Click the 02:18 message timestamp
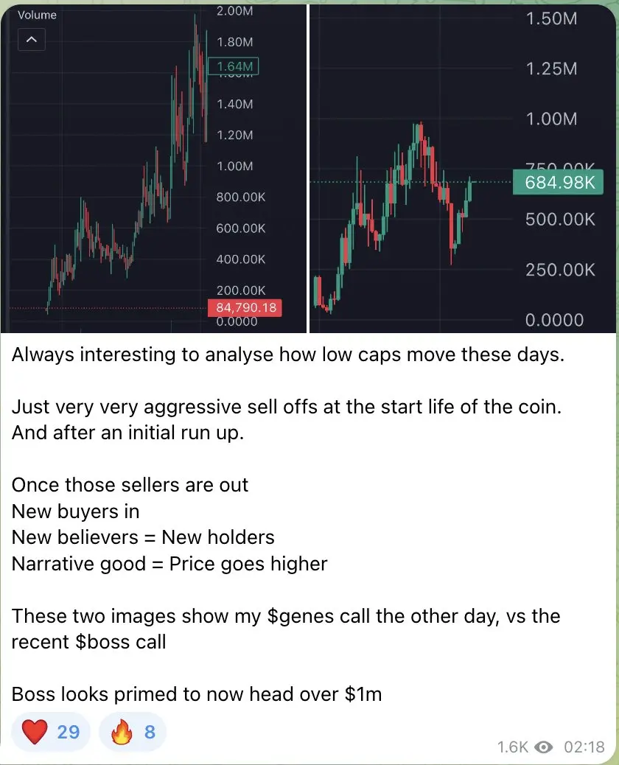Image resolution: width=619 pixels, height=765 pixels. pos(584,747)
